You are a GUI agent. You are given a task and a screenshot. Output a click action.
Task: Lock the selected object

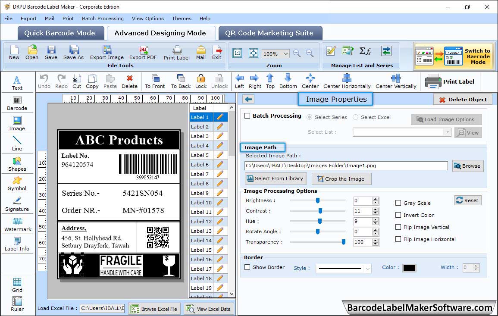[201, 81]
